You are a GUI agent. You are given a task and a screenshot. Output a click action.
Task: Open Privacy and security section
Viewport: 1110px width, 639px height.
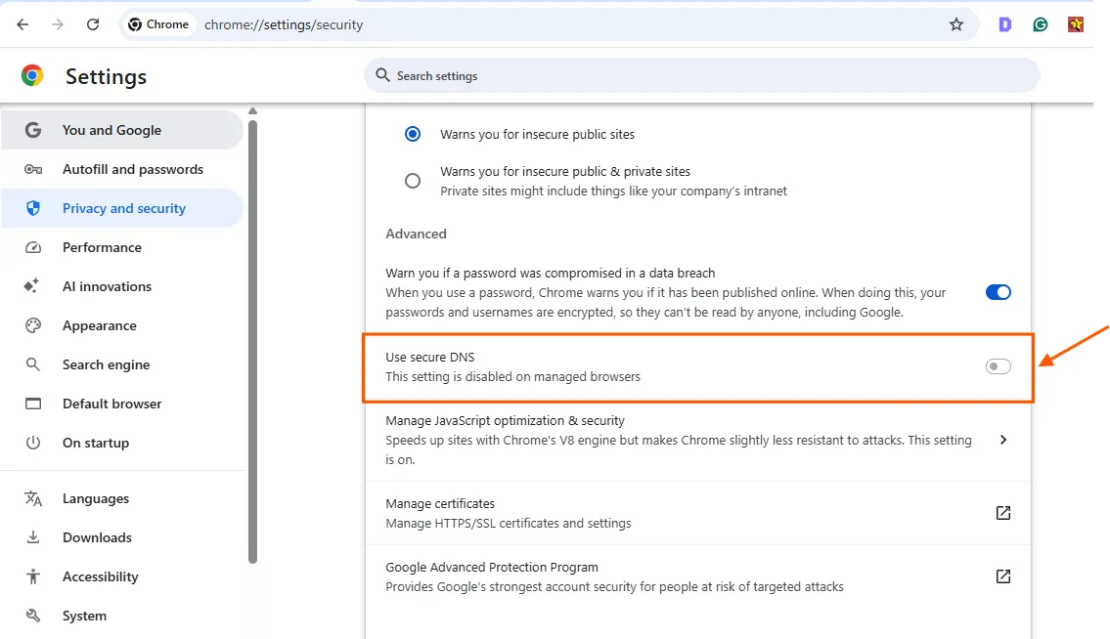coord(122,208)
